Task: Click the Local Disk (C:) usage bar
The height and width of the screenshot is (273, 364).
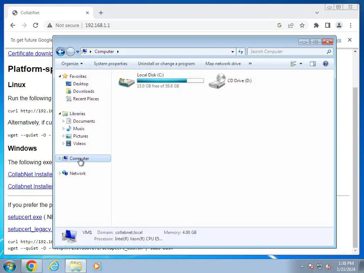Action: tap(170, 81)
